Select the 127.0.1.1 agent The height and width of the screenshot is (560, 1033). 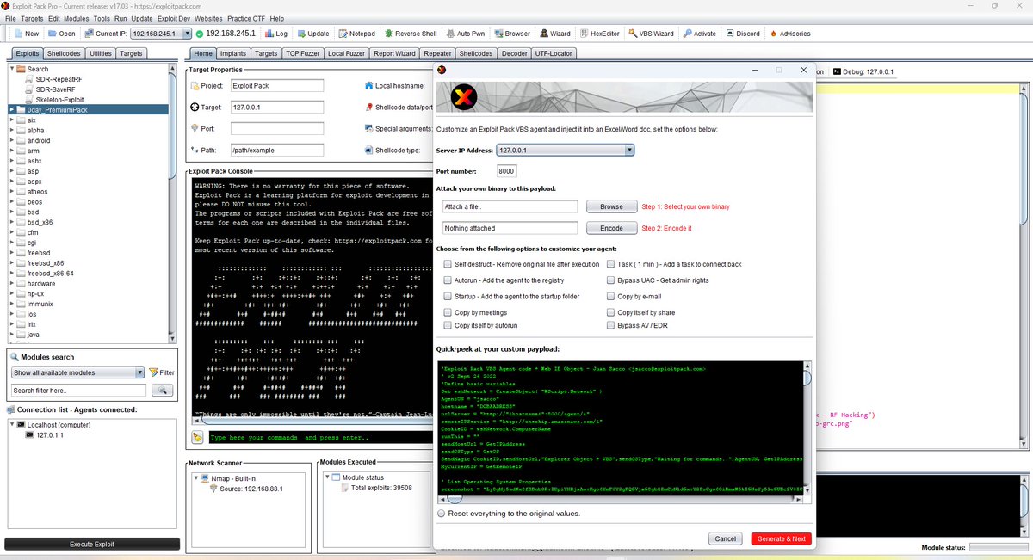(45, 434)
